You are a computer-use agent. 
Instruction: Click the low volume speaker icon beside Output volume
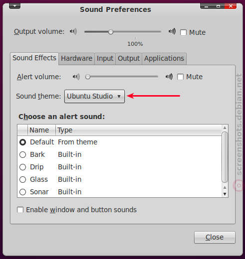[x=73, y=31]
